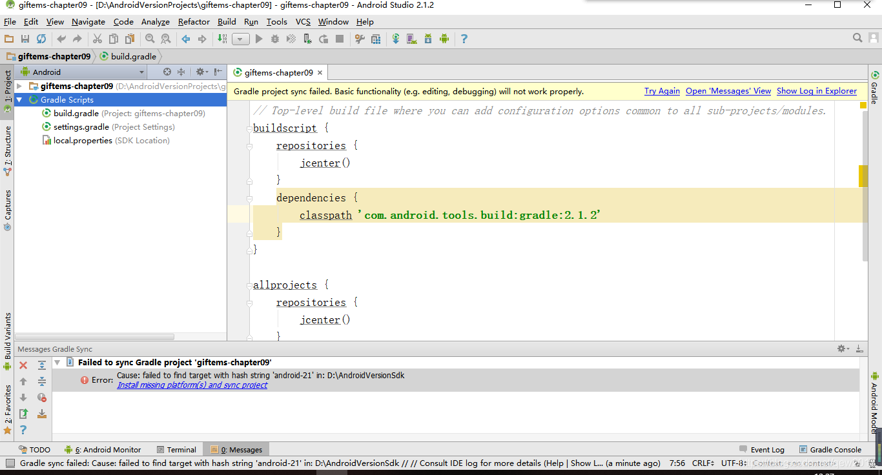The height and width of the screenshot is (475, 882).
Task: Click the Stop square icon
Action: click(340, 39)
